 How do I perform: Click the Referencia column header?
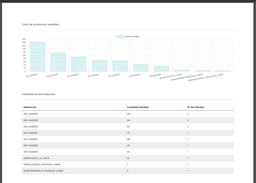click(x=30, y=107)
